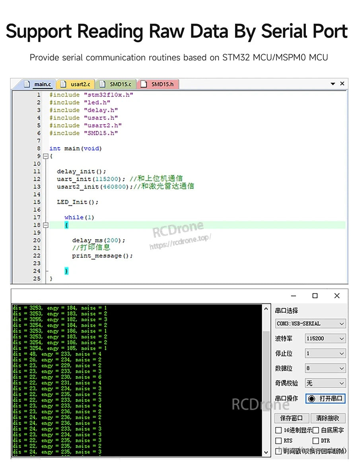Click the 保存窗口 save window button

click(x=292, y=418)
